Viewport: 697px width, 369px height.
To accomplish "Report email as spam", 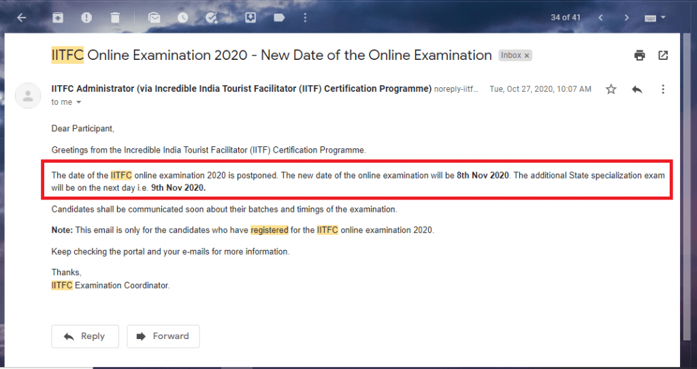I will [x=86, y=17].
